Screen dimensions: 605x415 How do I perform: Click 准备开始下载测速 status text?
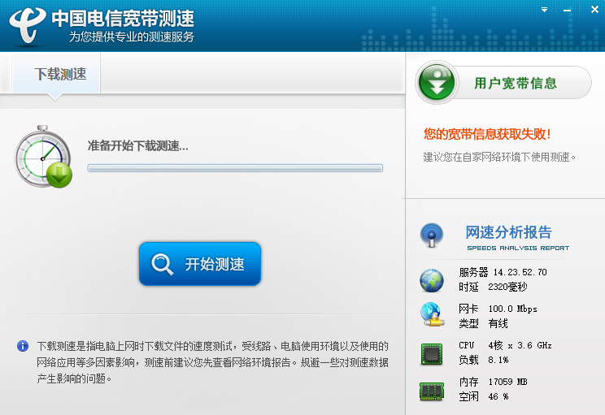pos(137,146)
